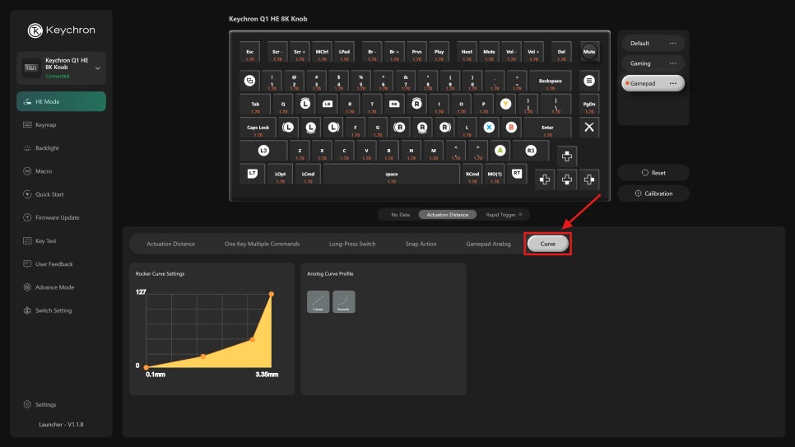Viewport: 795px width, 447px height.
Task: Select the green A gamepad button key
Action: (500, 150)
